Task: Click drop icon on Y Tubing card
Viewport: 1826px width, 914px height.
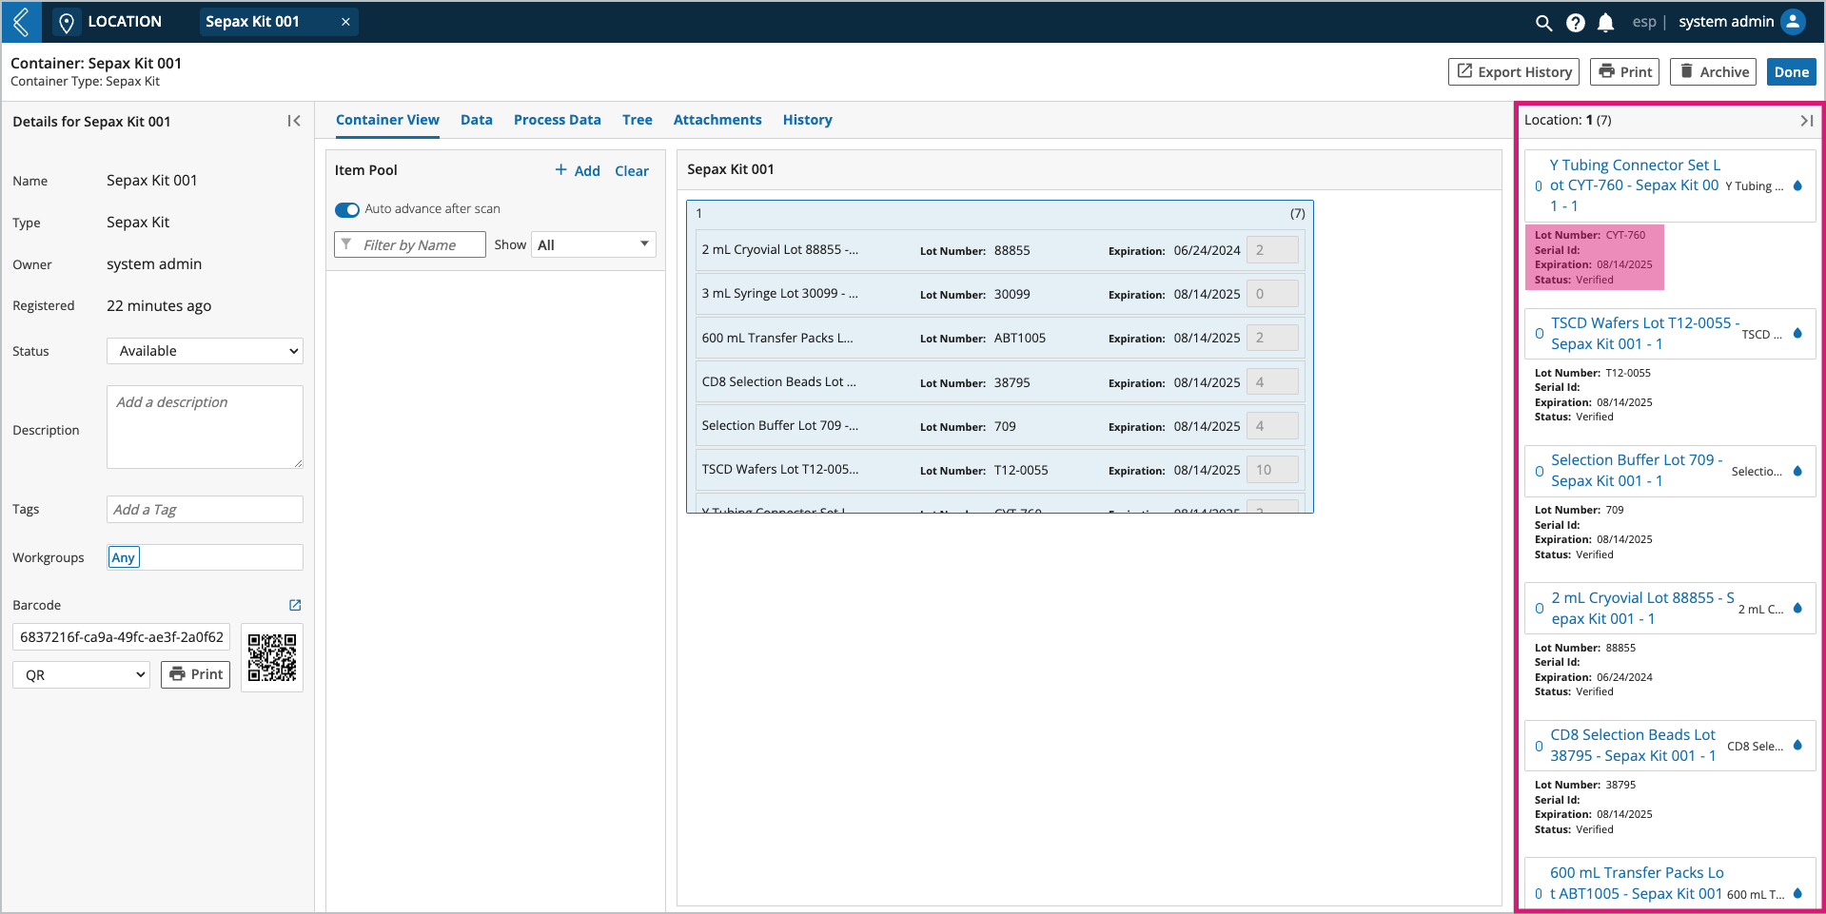Action: pos(1797,186)
